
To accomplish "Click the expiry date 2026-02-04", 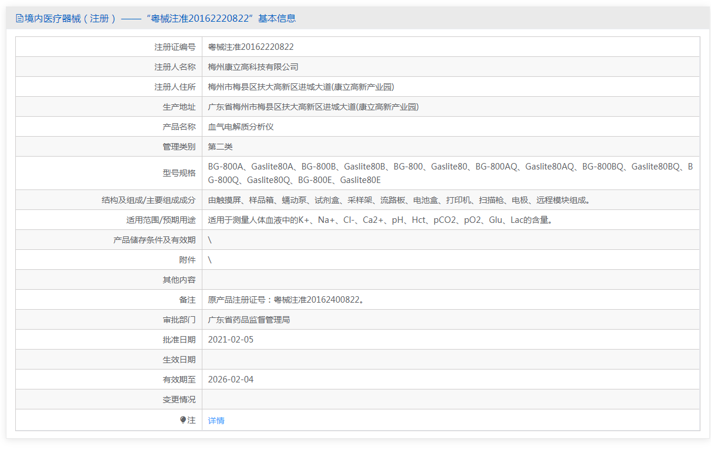I will coord(231,380).
